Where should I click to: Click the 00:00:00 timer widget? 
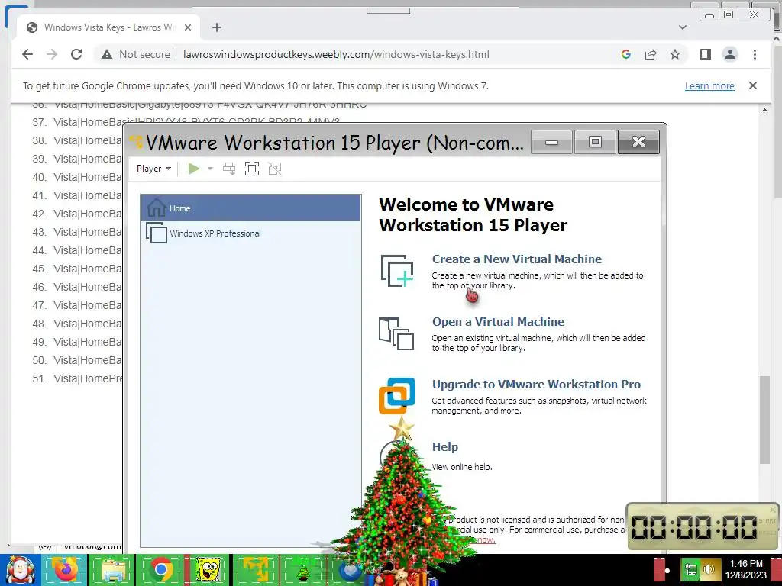[x=703, y=526]
